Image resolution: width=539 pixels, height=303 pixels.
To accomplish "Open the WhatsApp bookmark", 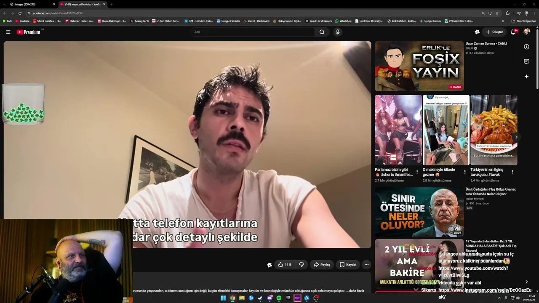I will pyautogui.click(x=343, y=21).
